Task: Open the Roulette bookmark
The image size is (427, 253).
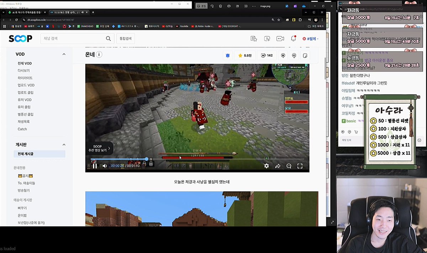Action: [183, 26]
